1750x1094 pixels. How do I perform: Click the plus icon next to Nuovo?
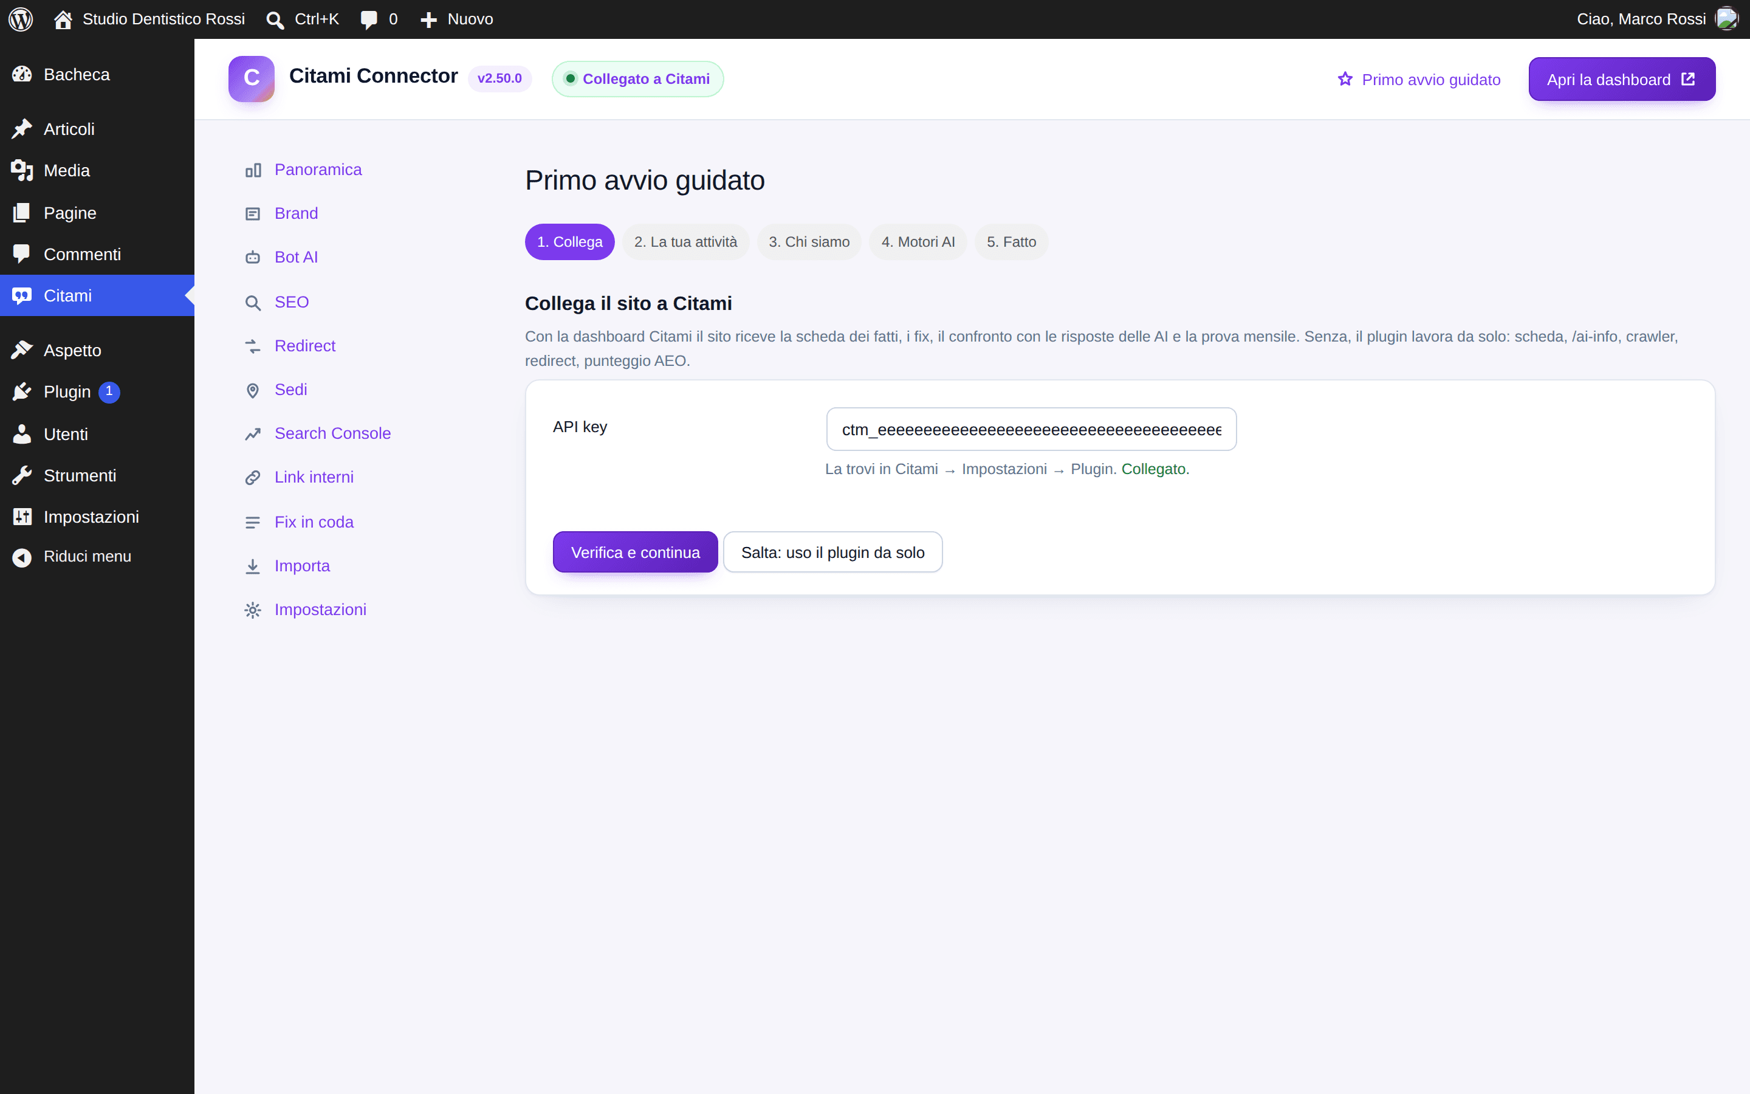(429, 19)
